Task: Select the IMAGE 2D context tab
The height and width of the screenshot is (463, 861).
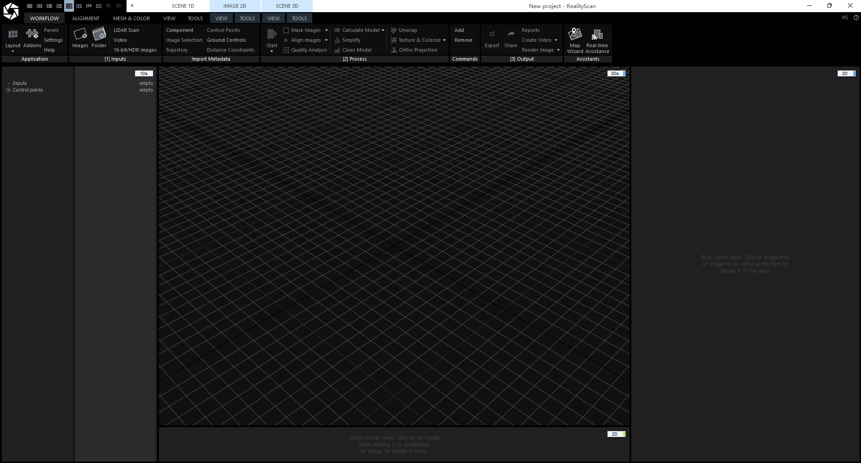Action: click(x=235, y=6)
